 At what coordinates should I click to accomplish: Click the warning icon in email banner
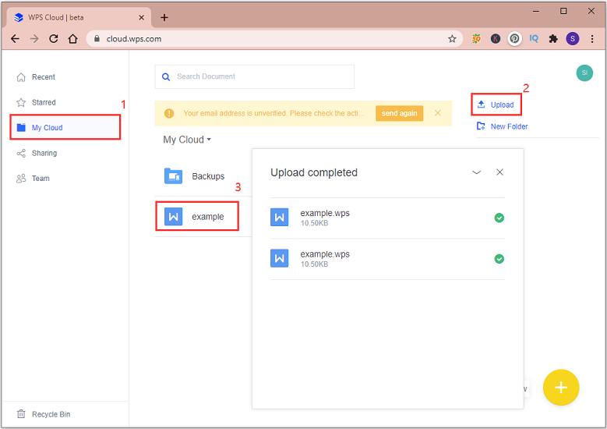(169, 113)
